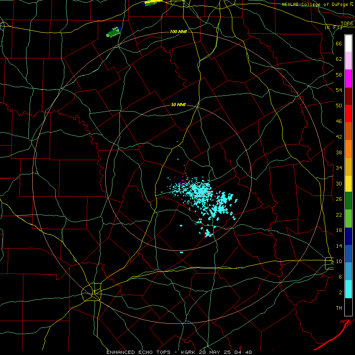The height and width of the screenshot is (355, 355).
Task: Click the "46" legend value
Action: [339, 121]
